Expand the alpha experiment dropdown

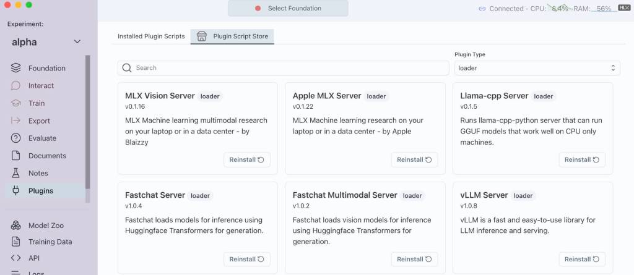77,42
